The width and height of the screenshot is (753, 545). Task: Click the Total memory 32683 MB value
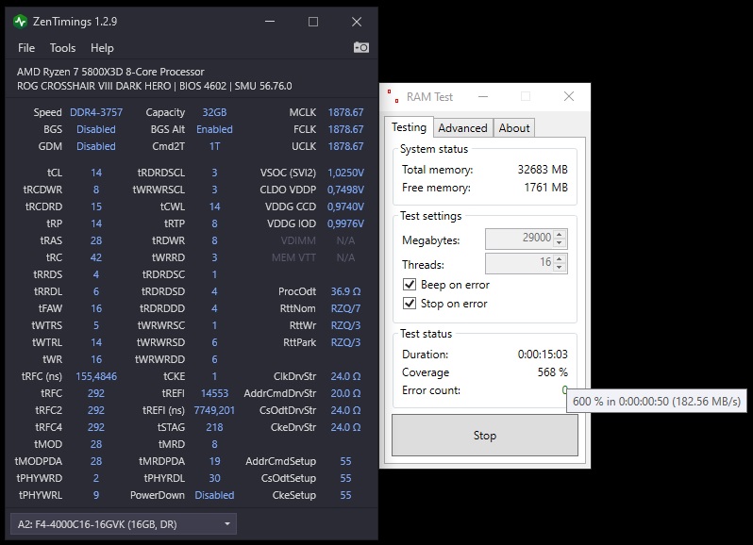(543, 170)
